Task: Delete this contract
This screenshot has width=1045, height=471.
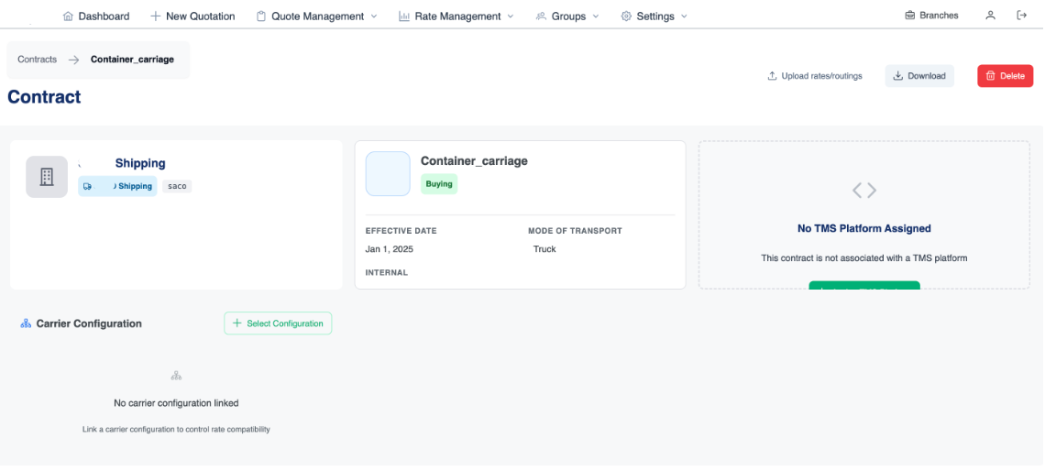Action: click(x=1005, y=76)
